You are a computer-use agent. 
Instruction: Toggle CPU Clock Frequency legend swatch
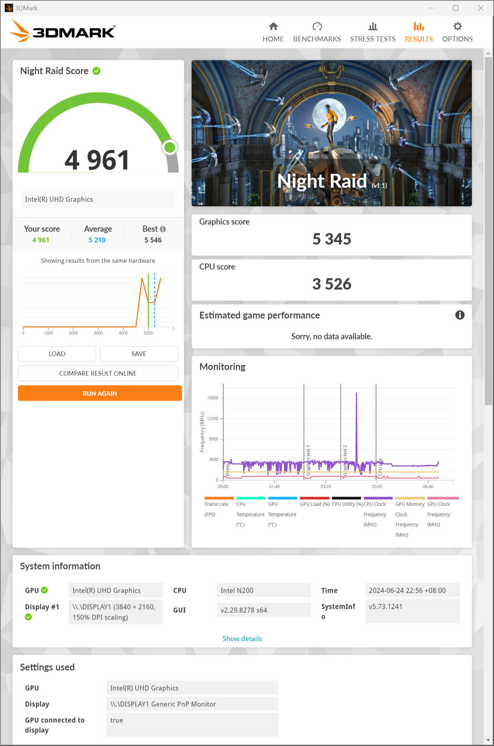[x=378, y=498]
